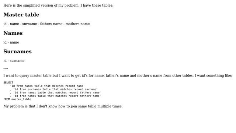Viewport: 236px width, 133px height.
Task: Click the Master table heading
Action: point(21,15)
